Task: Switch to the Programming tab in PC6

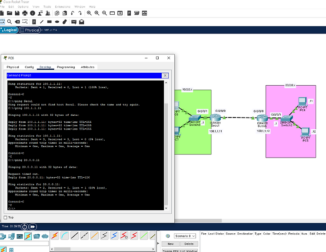Action: (66, 67)
